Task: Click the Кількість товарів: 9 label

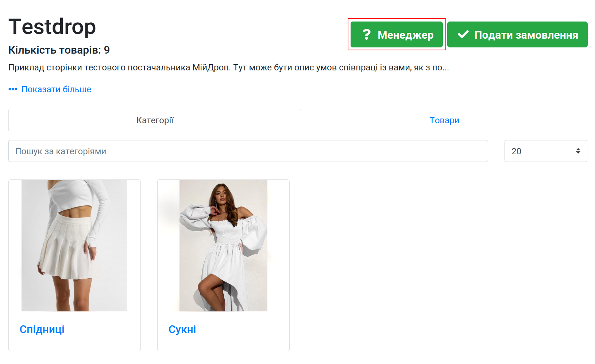Action: [59, 50]
